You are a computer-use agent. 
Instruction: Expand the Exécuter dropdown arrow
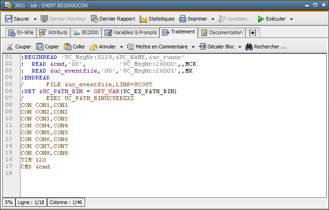click(x=292, y=19)
